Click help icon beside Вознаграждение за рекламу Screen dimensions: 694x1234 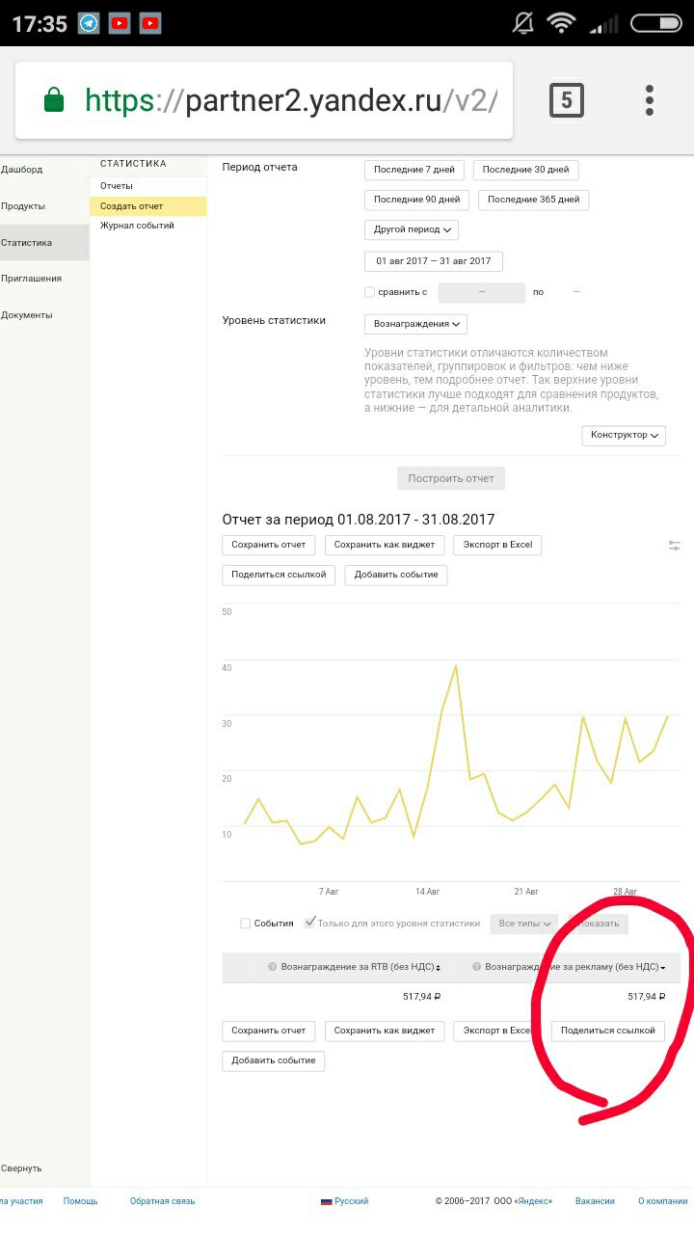pyautogui.click(x=477, y=967)
